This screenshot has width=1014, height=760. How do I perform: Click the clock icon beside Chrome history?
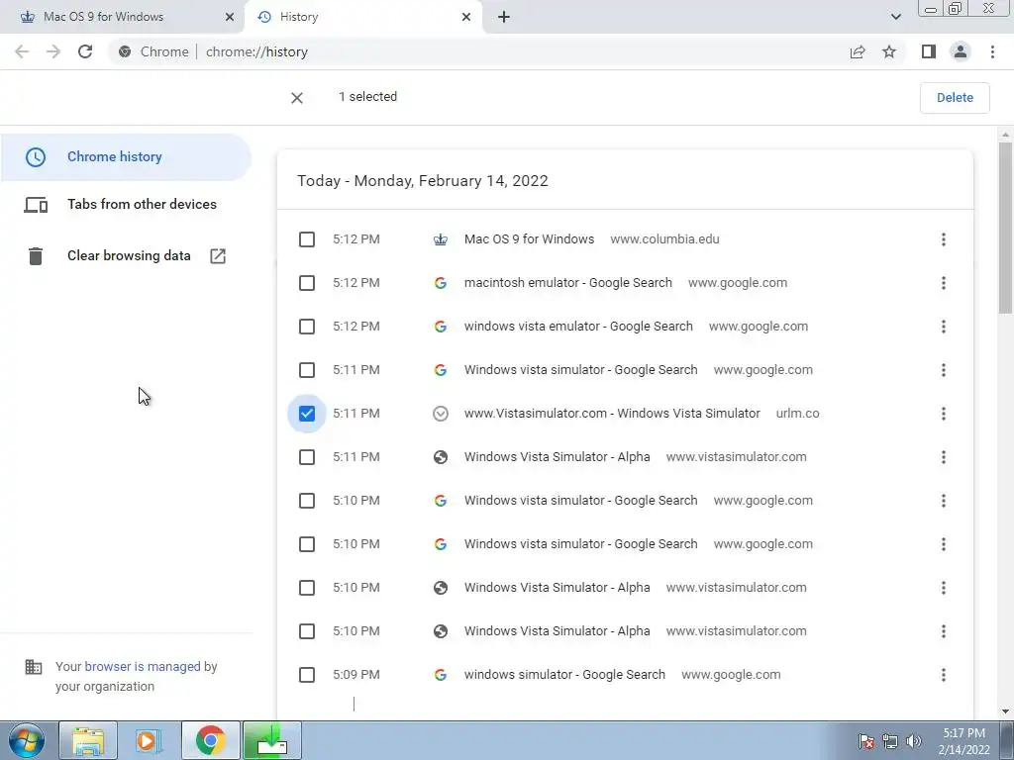(36, 157)
